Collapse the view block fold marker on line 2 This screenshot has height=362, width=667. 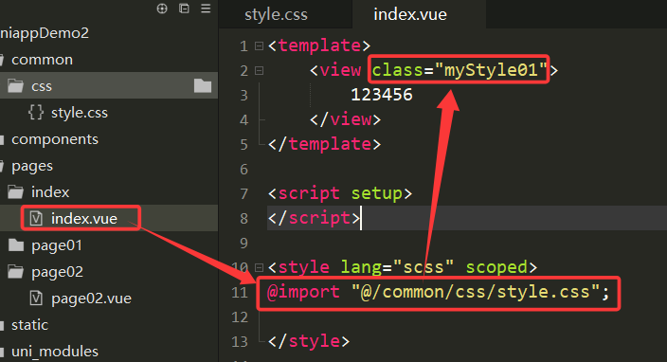pos(259,71)
